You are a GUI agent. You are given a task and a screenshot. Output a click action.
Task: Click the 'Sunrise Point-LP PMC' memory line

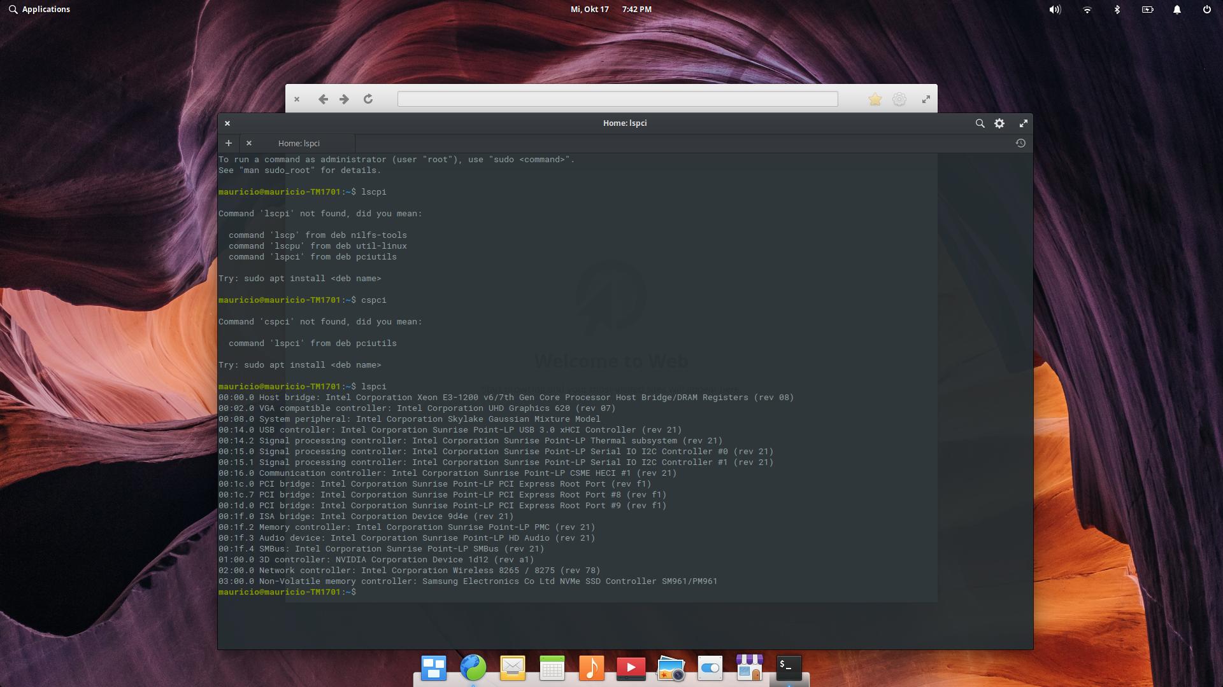point(407,527)
